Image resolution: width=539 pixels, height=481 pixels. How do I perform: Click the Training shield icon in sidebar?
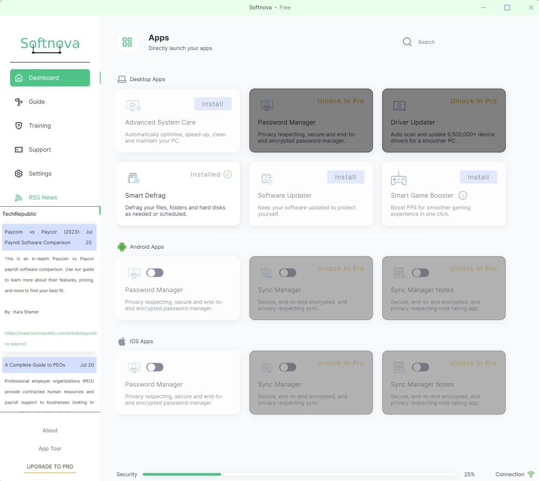point(18,126)
